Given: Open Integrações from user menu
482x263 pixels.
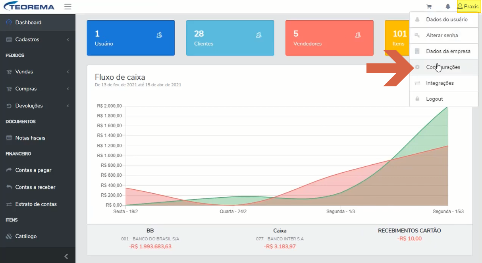Looking at the screenshot, I should pyautogui.click(x=443, y=83).
